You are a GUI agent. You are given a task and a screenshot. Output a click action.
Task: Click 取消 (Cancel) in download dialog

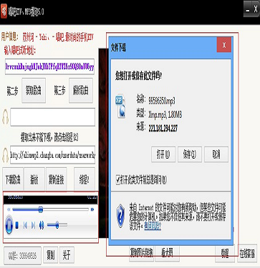coord(216,154)
